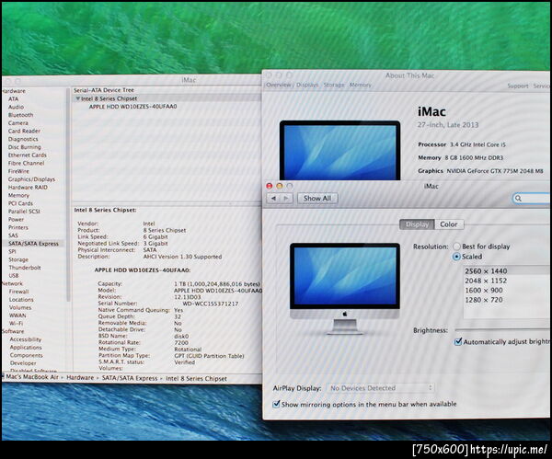This screenshot has width=552, height=459.
Task: Select Audio in the hardware sidebar
Action: click(16, 107)
